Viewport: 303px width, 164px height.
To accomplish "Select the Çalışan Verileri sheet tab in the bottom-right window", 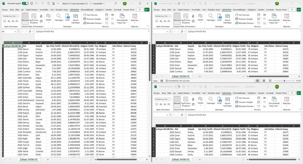I will 180,159.
